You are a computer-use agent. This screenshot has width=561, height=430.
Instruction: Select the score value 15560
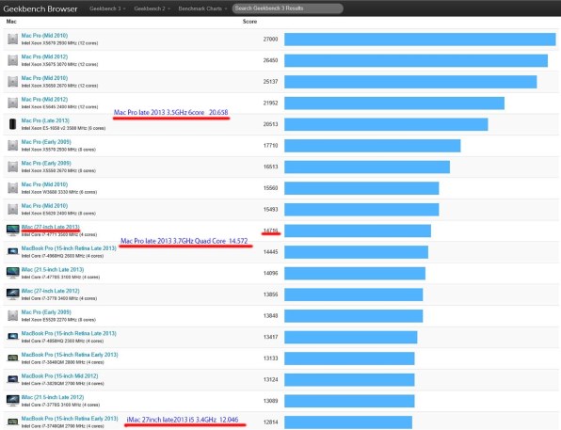click(270, 188)
